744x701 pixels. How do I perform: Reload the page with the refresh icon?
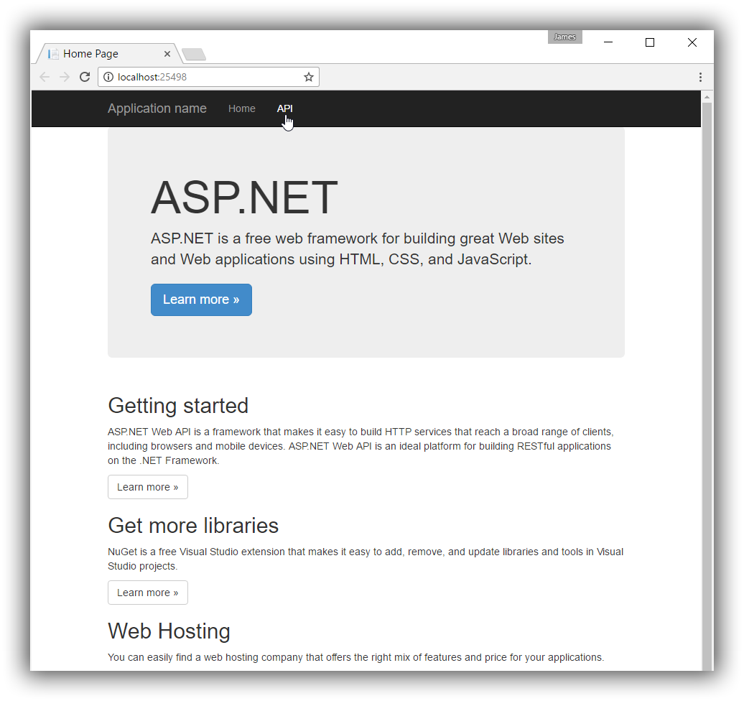(x=85, y=77)
